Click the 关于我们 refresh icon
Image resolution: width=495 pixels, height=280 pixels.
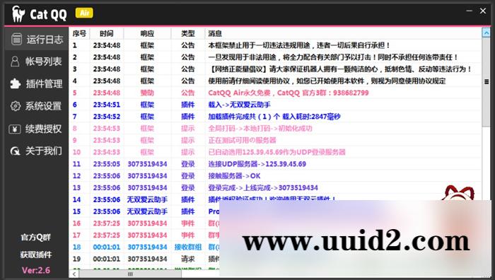coord(15,151)
